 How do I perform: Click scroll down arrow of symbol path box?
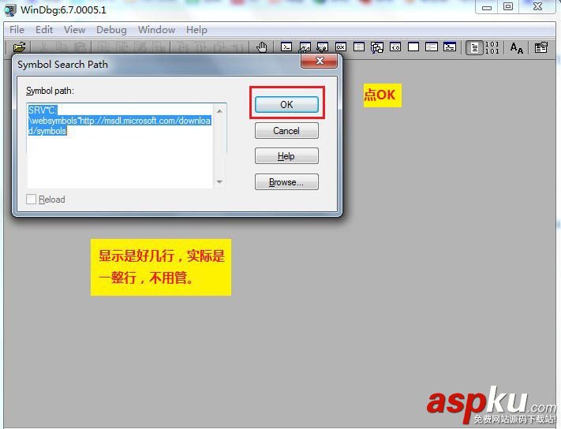219,181
